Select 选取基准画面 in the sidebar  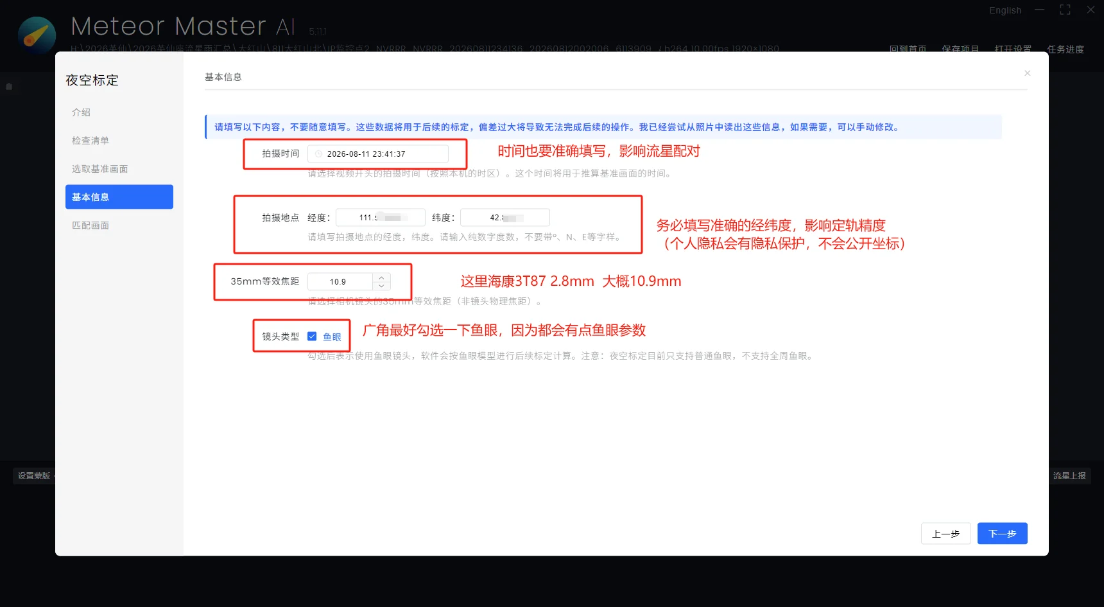100,169
